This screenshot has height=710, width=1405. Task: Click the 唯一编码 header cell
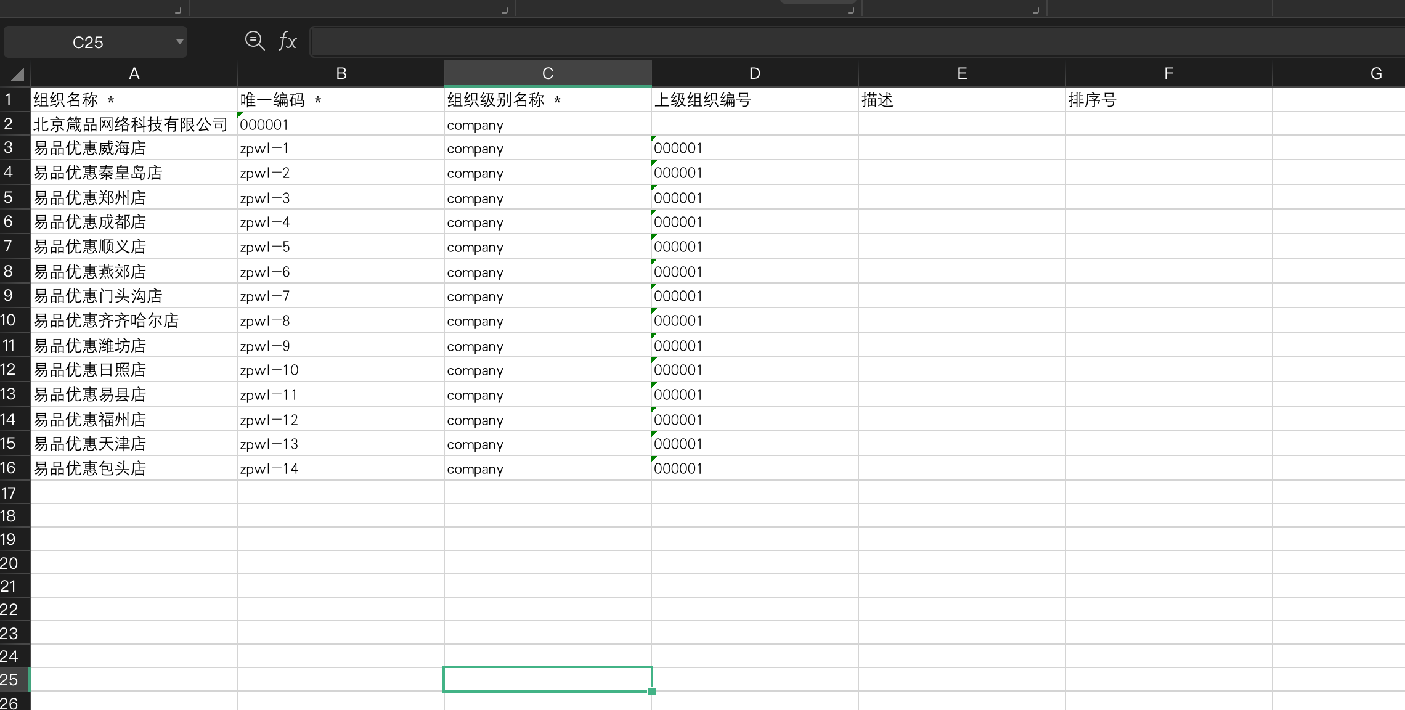(x=340, y=100)
